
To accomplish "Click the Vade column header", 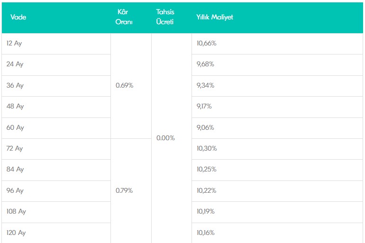I will click(x=18, y=17).
